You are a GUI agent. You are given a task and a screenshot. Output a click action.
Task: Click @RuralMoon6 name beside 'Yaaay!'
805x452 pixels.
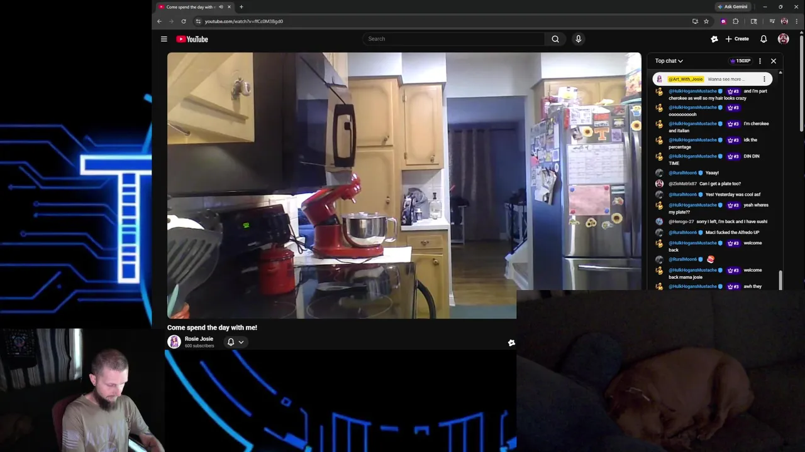pyautogui.click(x=682, y=173)
